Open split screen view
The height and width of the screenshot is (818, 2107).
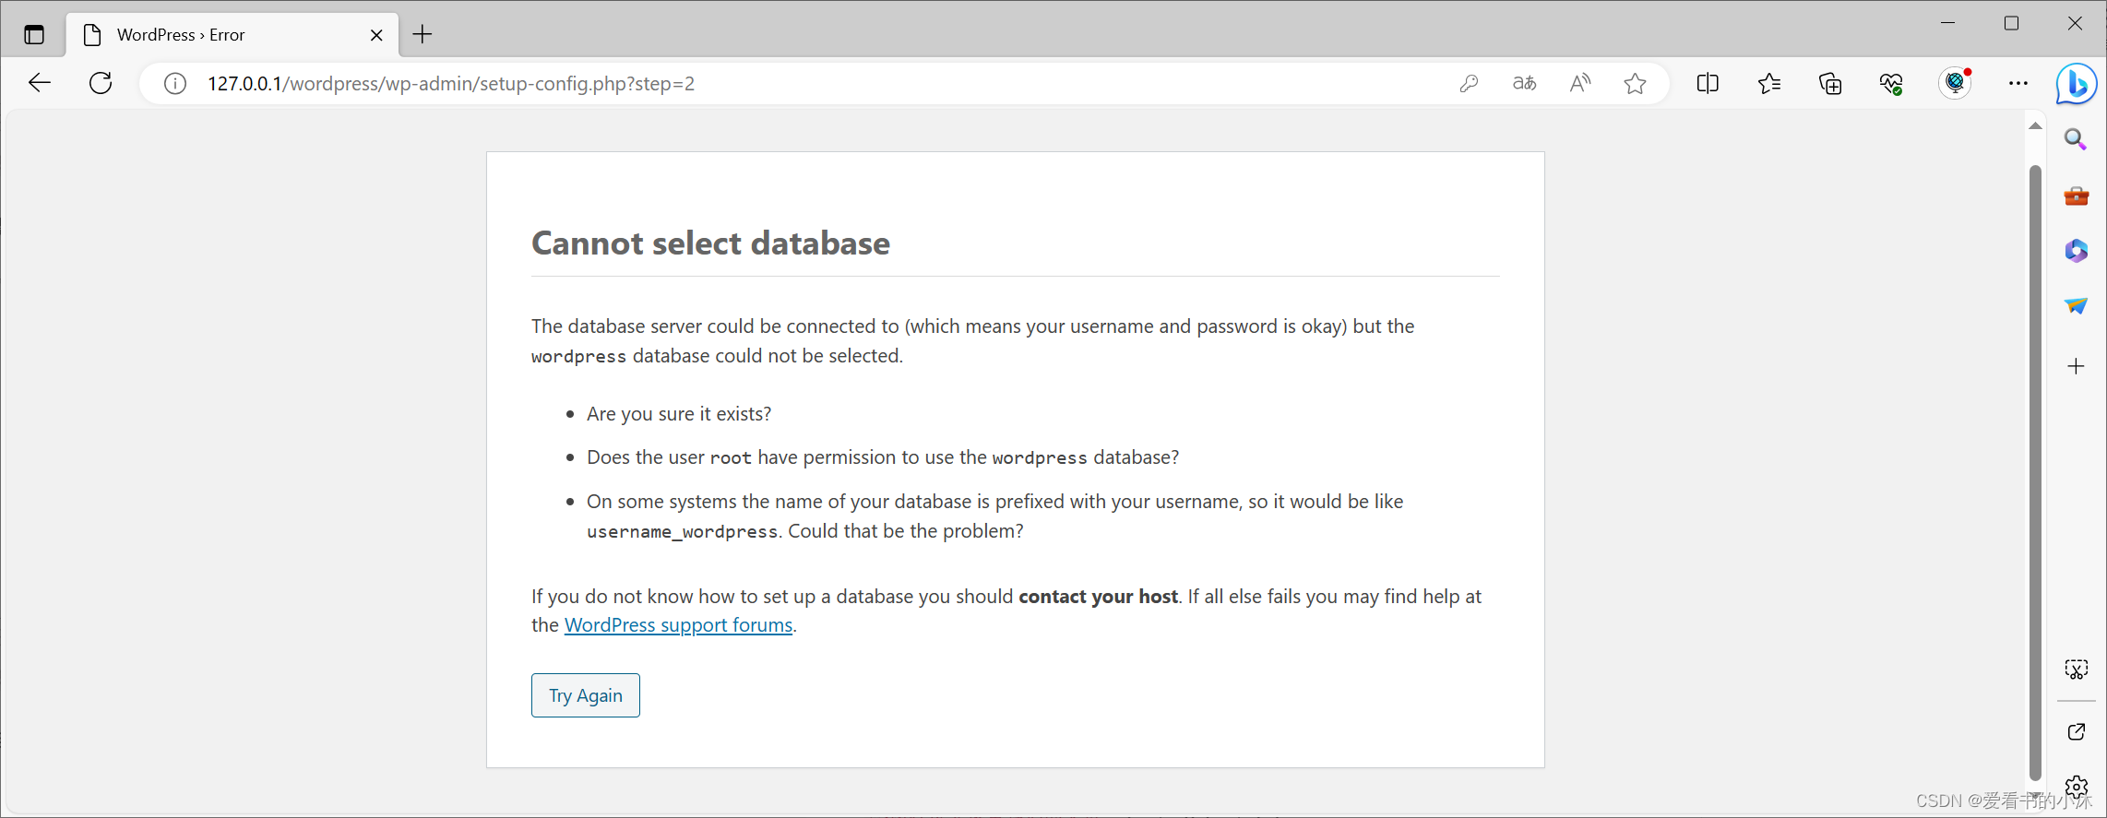[1708, 84]
